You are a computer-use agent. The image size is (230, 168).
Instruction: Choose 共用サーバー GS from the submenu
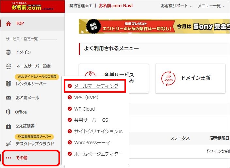click(x=91, y=120)
